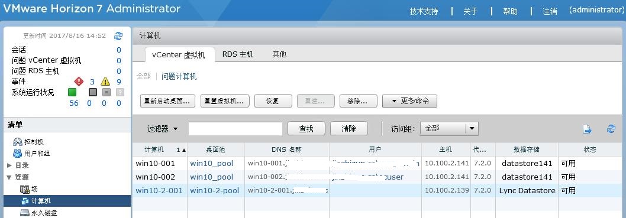Open win10_pool link in win10-002 row
The width and height of the screenshot is (626, 218).
(212, 177)
